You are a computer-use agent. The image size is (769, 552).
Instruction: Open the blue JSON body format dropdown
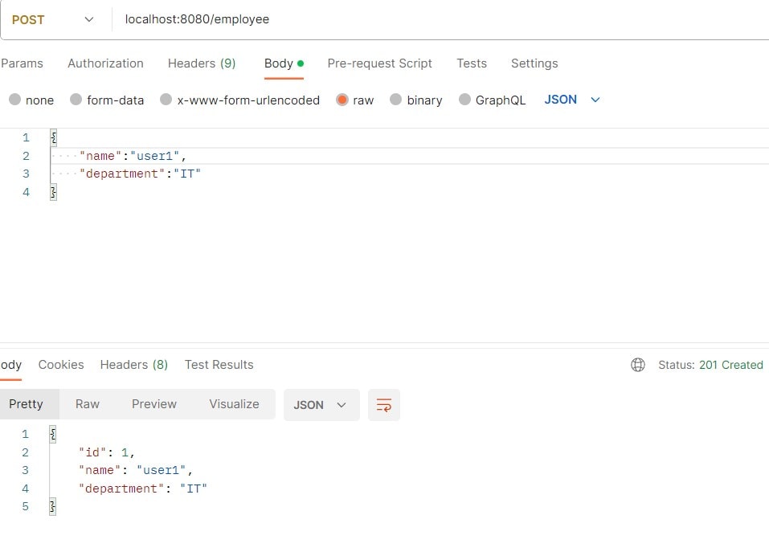[x=572, y=100]
